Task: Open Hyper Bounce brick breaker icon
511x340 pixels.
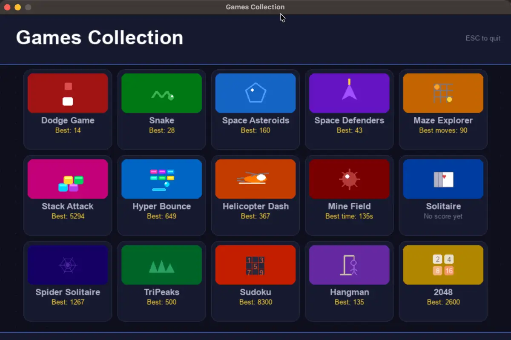Action: coord(162,179)
